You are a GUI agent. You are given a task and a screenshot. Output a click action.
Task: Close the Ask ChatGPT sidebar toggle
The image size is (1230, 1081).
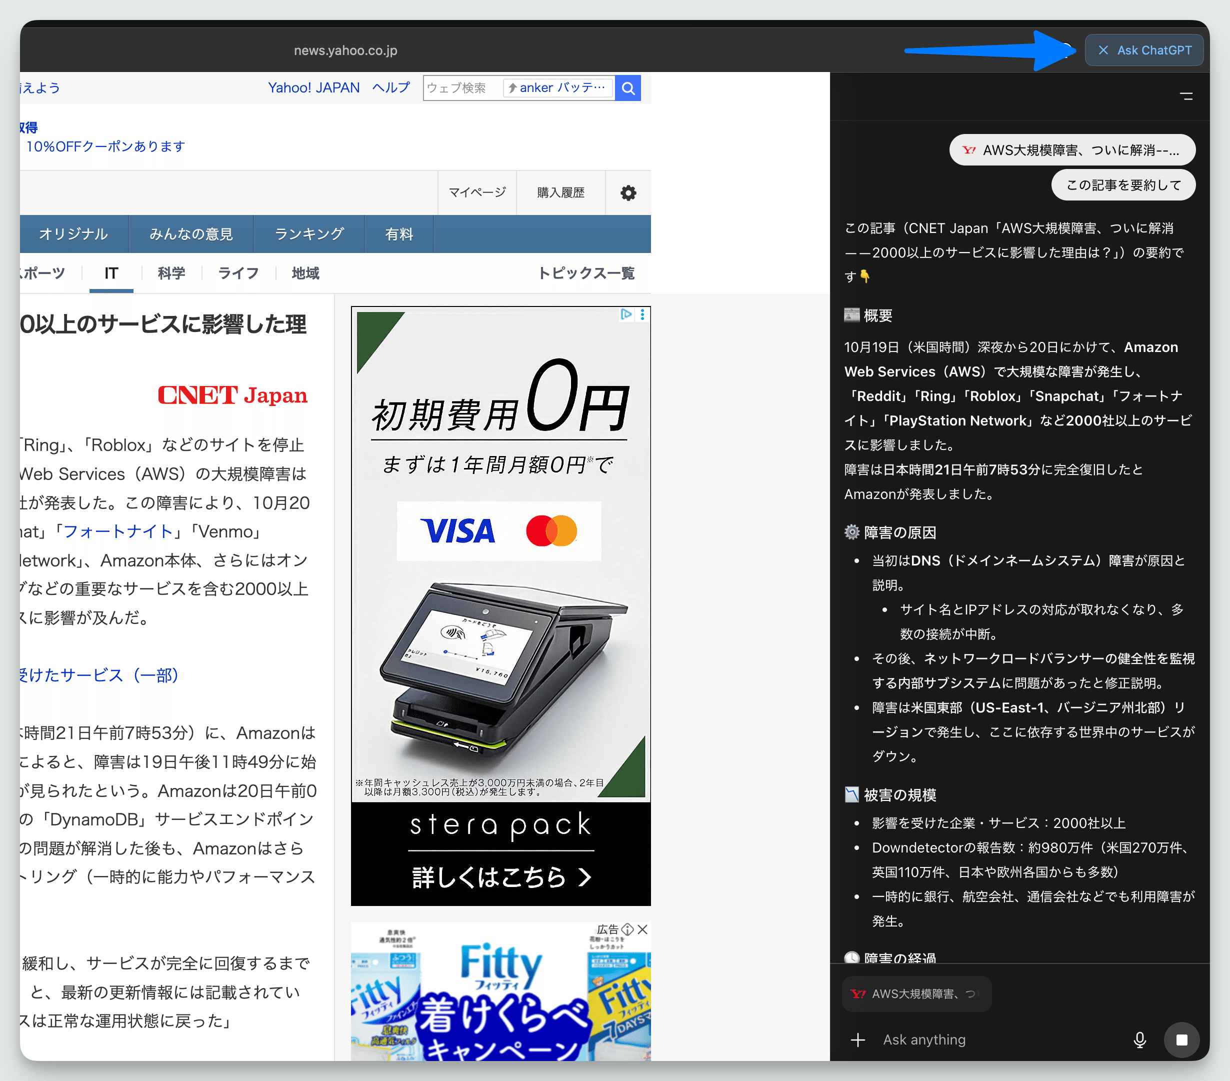click(x=1143, y=50)
